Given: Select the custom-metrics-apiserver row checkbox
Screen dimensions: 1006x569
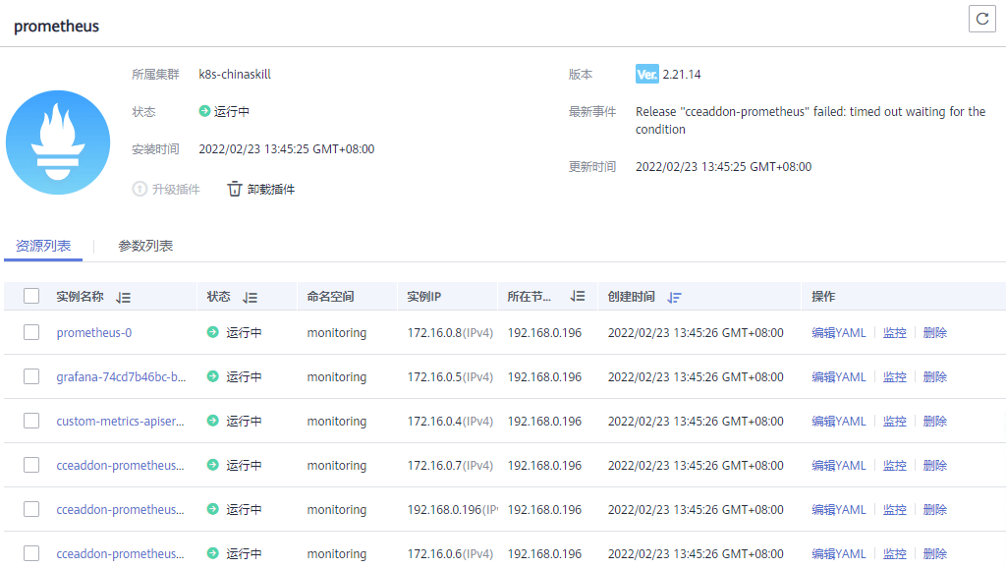Looking at the screenshot, I should tap(31, 421).
